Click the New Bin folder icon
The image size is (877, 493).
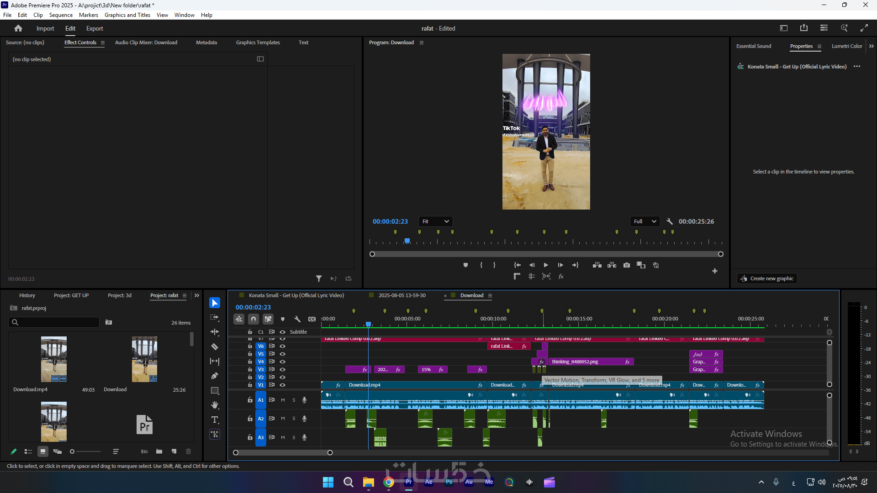[159, 451]
